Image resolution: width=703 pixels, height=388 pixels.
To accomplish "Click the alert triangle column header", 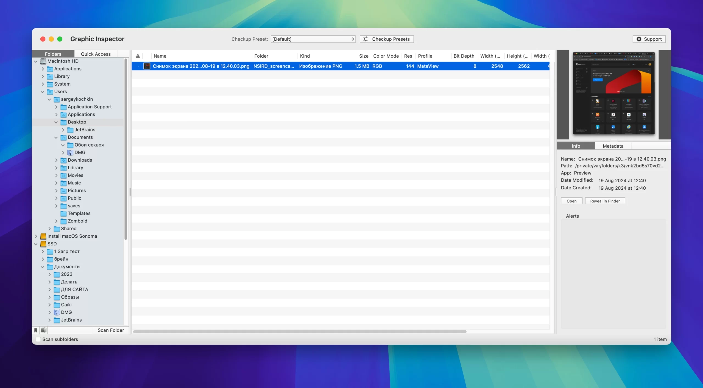I will 138,56.
